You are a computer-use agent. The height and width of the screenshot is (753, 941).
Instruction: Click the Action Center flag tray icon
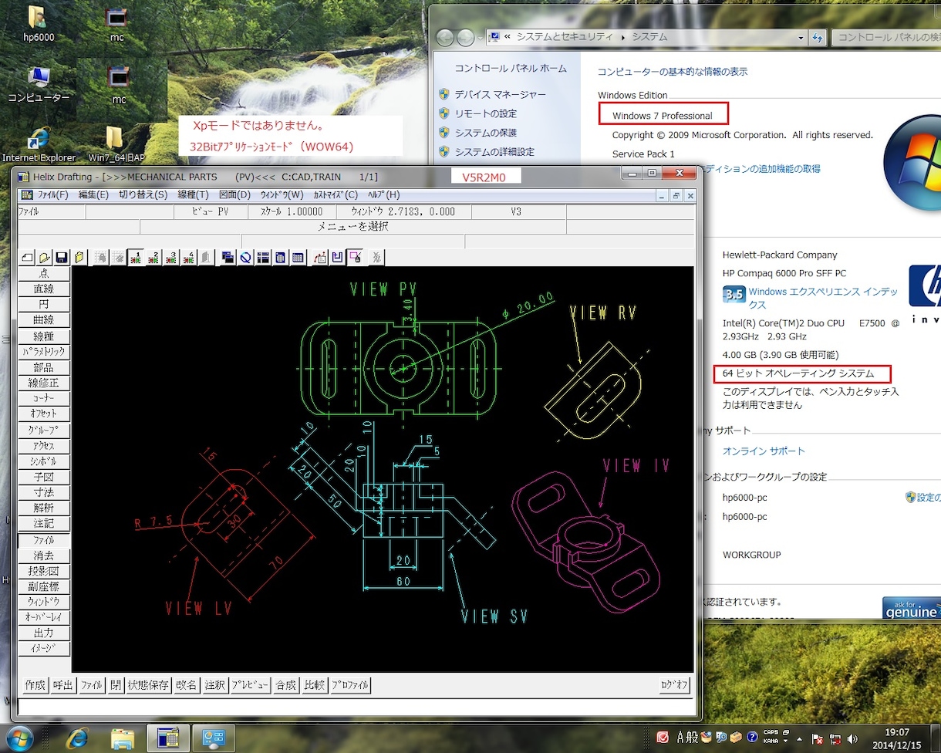818,738
